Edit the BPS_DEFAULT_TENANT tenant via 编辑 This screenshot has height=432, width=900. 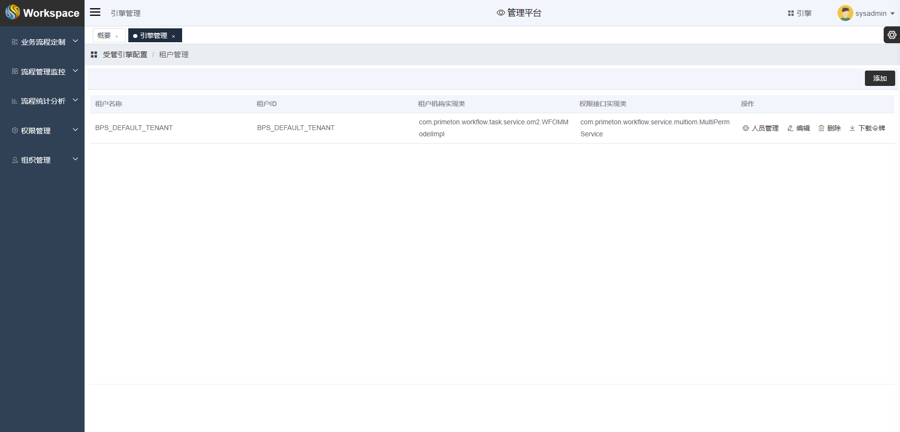click(799, 128)
